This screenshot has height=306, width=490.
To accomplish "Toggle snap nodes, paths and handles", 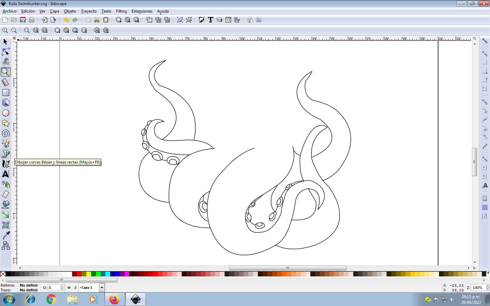I will (x=485, y=102).
